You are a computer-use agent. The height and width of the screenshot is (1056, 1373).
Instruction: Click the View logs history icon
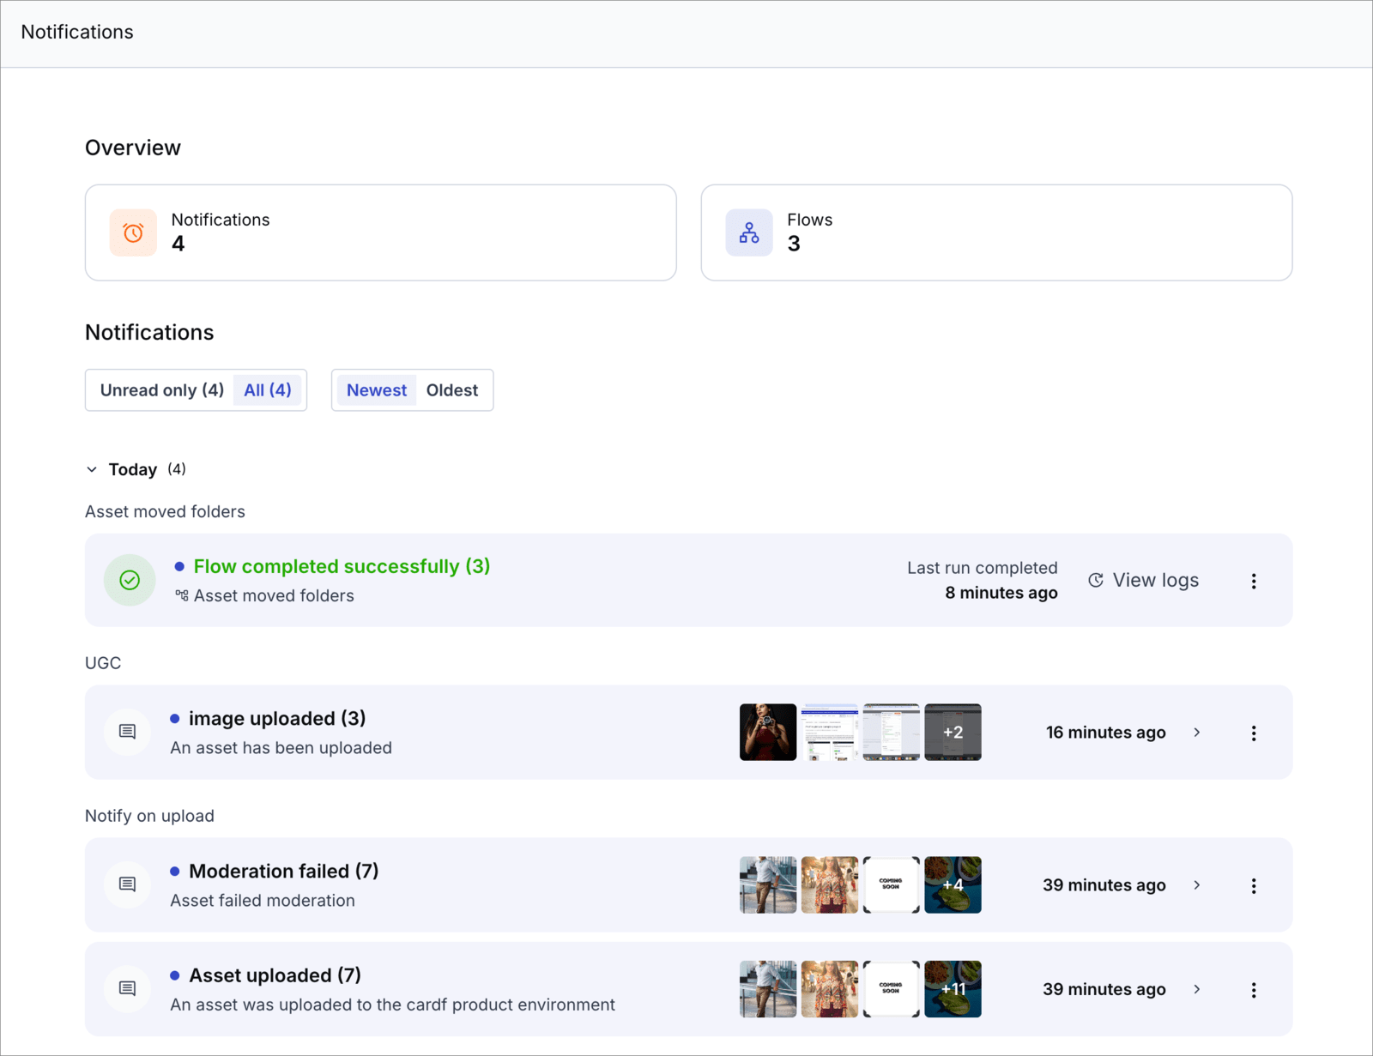click(x=1096, y=581)
